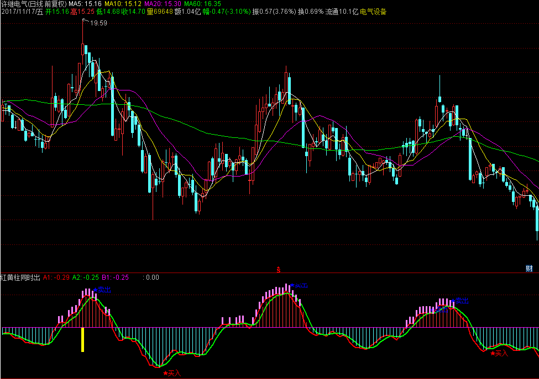Select the leftmost 买入 buy signal marker
The width and height of the screenshot is (539, 379).
(172, 373)
